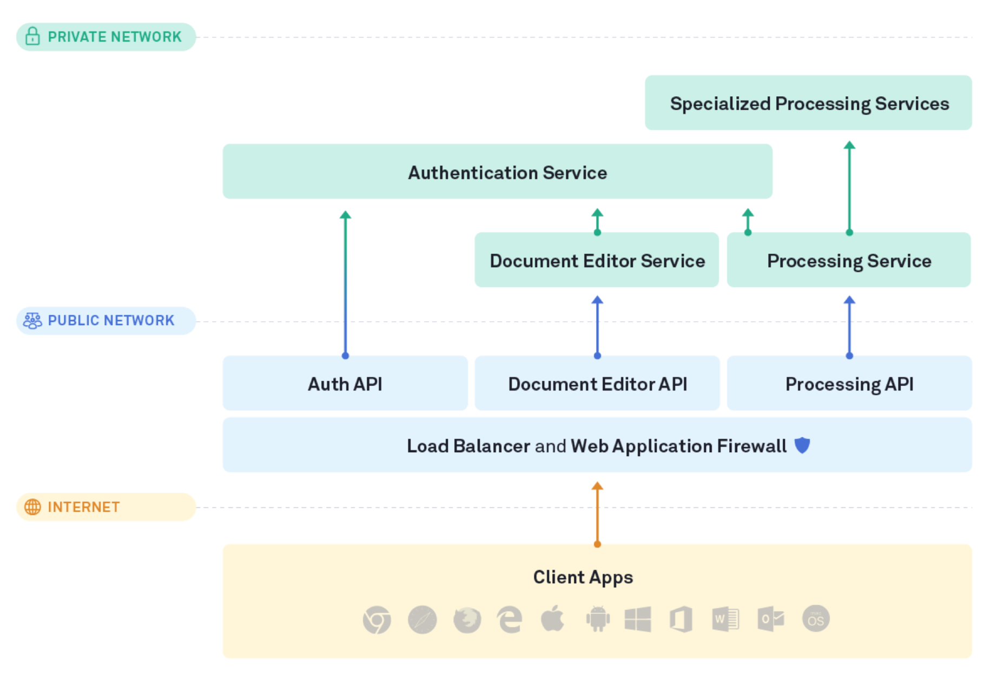Click the Outlook icon
Image resolution: width=1004 pixels, height=686 pixels.
(x=771, y=619)
